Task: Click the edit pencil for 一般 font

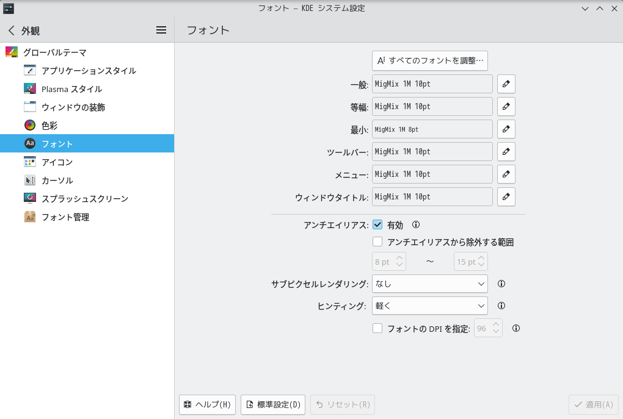Action: [506, 84]
